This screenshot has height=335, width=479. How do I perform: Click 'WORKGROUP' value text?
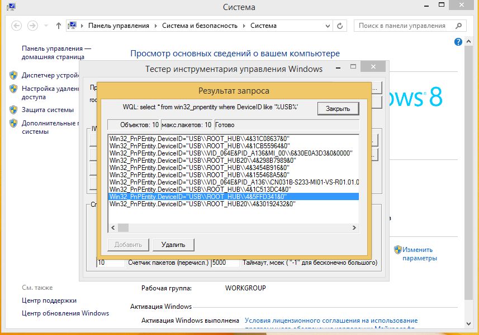[245, 288]
